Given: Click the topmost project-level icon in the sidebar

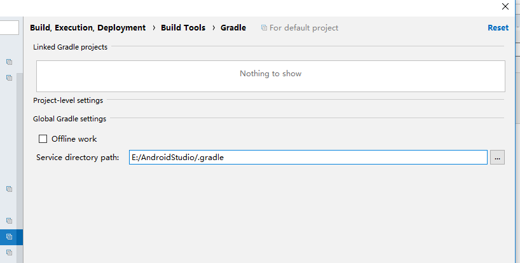Looking at the screenshot, I should (10, 62).
